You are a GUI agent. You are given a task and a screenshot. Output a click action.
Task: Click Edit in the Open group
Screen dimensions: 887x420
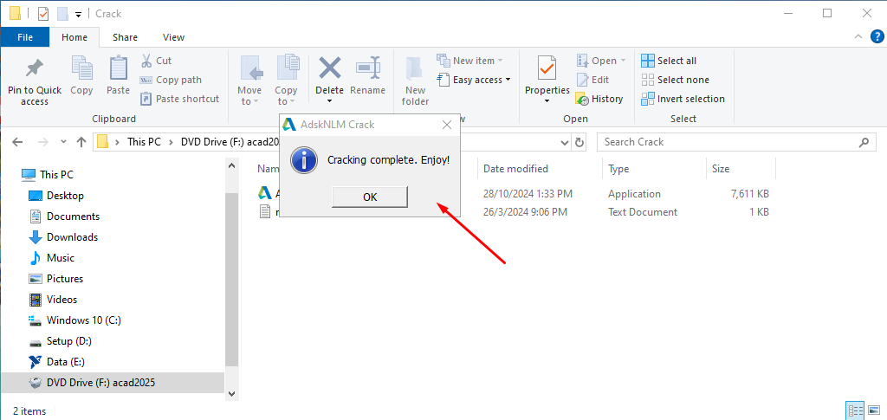(x=592, y=80)
